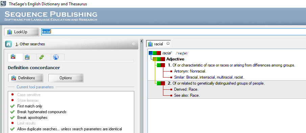Viewport: 306px width, 133px height.
Task: Select the green arrows tool tab
Action: pyautogui.click(x=42, y=57)
